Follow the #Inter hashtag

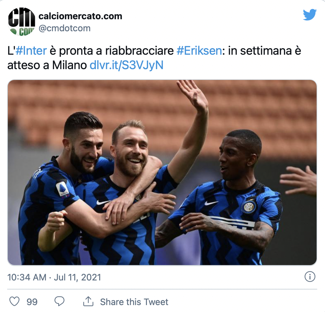tap(31, 51)
